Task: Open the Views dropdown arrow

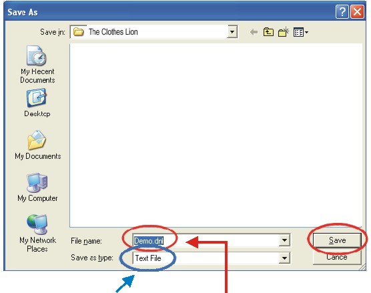Action: pos(306,32)
